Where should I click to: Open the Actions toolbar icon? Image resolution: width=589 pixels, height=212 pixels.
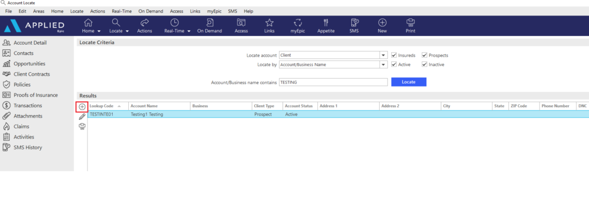pos(144,22)
